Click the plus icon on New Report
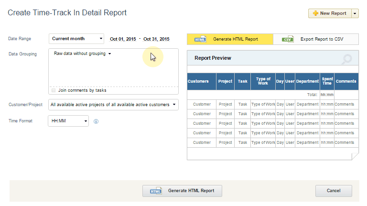This screenshot has width=367, height=206. 315,13
